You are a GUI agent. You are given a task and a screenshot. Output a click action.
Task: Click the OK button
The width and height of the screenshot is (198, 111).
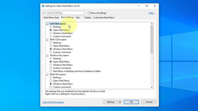pyautogui.click(x=131, y=102)
